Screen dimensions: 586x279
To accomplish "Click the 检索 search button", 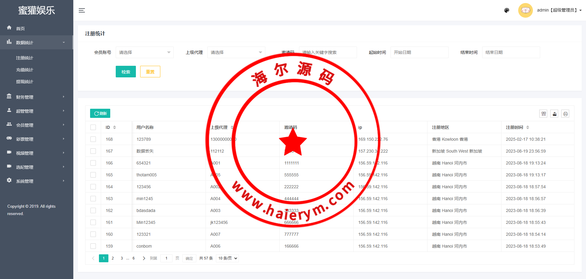I will (x=126, y=72).
